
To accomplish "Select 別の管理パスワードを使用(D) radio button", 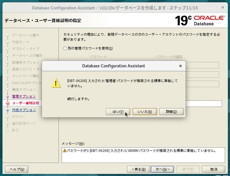I will [x=65, y=48].
